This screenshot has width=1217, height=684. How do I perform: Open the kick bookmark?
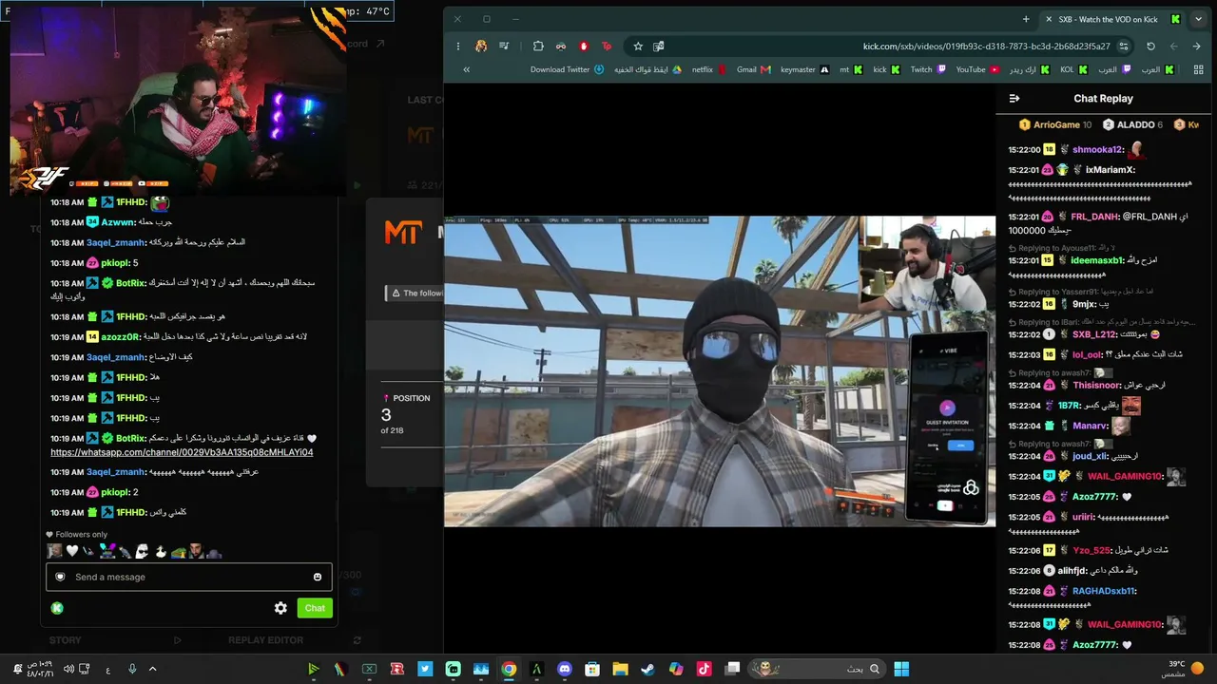(886, 69)
